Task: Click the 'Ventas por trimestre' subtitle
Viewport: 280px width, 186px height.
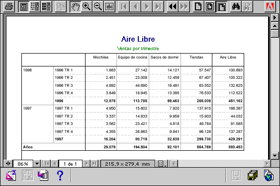Action: (138, 49)
